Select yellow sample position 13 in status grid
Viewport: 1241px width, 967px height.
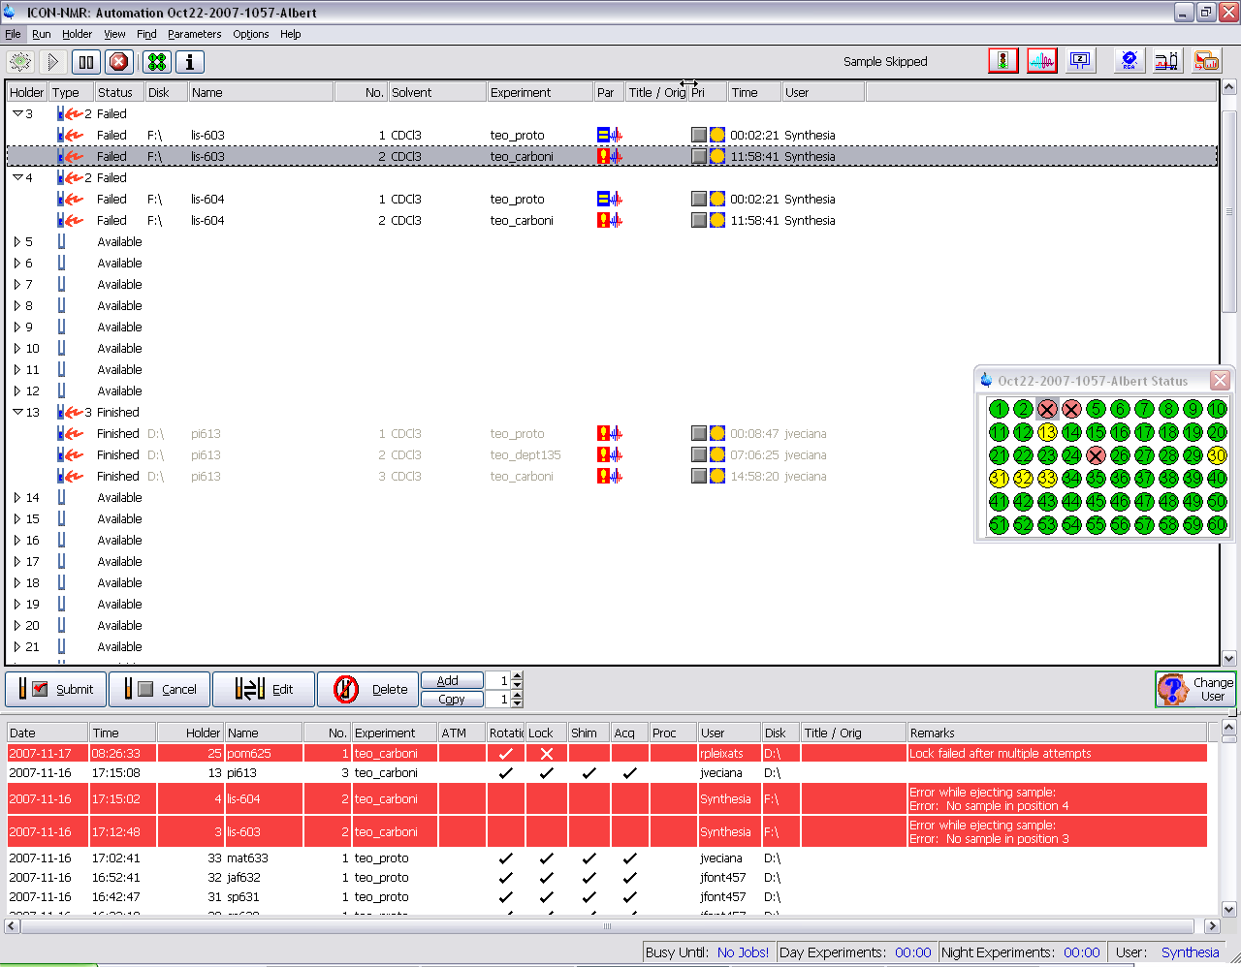(x=1047, y=432)
